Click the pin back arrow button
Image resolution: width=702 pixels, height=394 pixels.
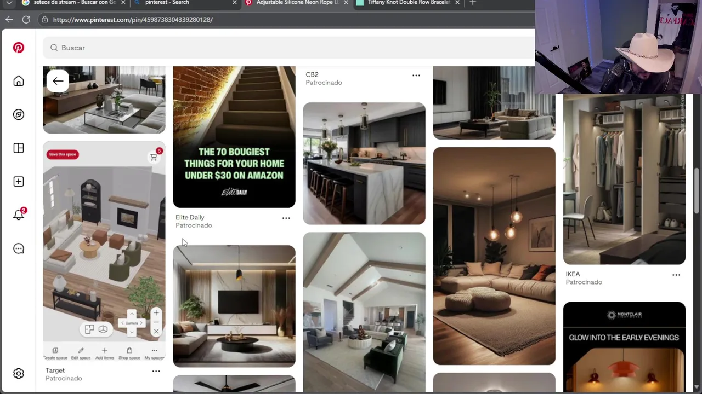[58, 81]
